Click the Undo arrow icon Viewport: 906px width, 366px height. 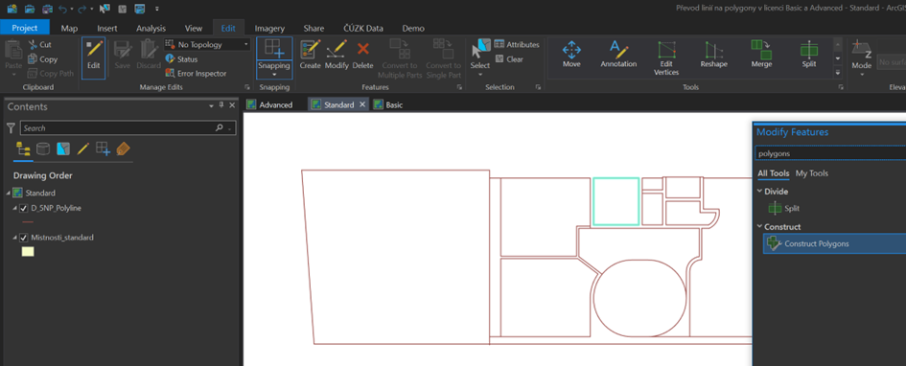click(x=63, y=9)
